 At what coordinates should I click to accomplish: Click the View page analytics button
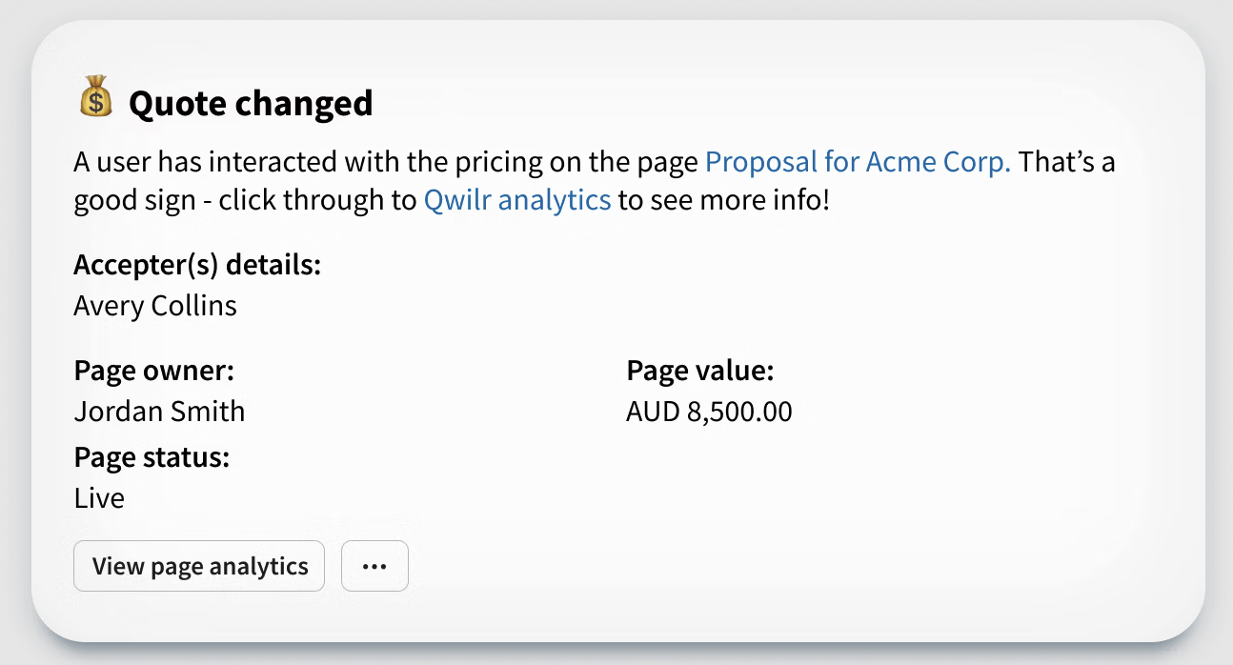pos(199,566)
